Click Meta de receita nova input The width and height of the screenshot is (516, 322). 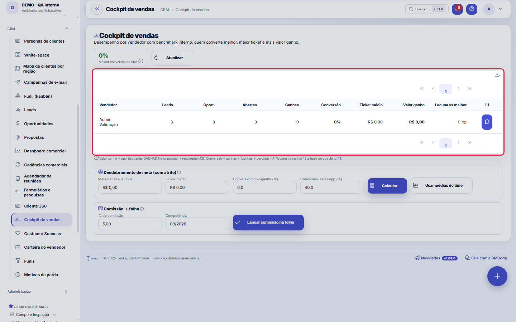[x=130, y=187]
